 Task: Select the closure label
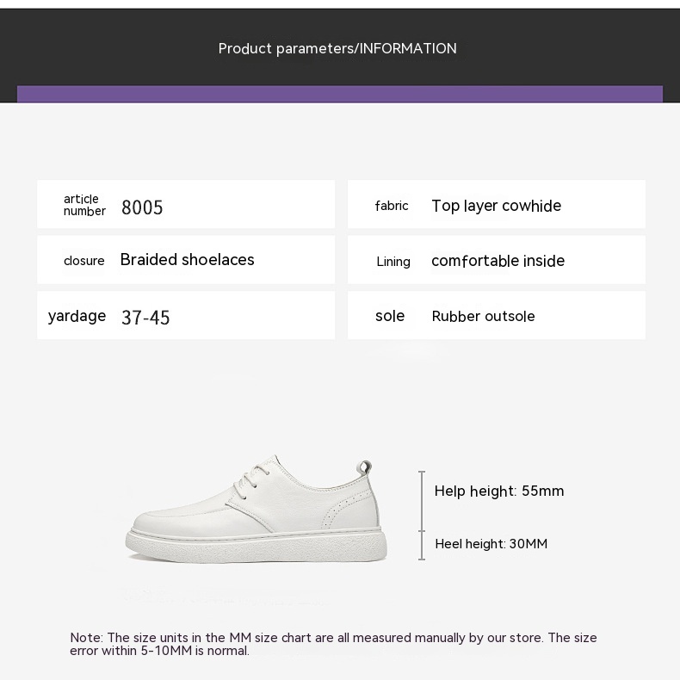point(84,261)
